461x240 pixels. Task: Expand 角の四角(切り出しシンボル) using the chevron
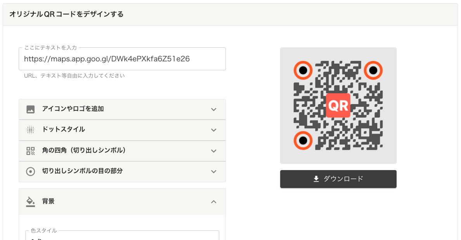click(213, 151)
